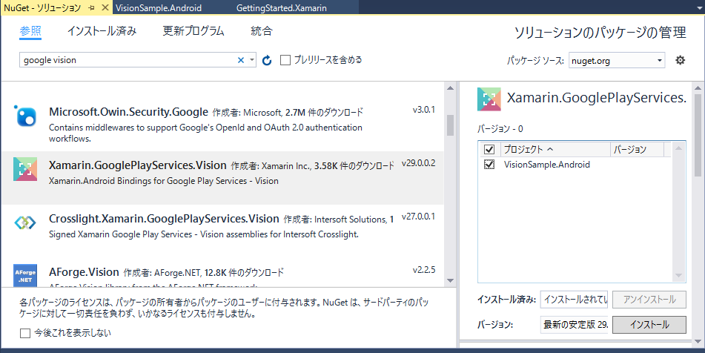
Task: Click package list scrollbar down arrow
Action: [450, 280]
